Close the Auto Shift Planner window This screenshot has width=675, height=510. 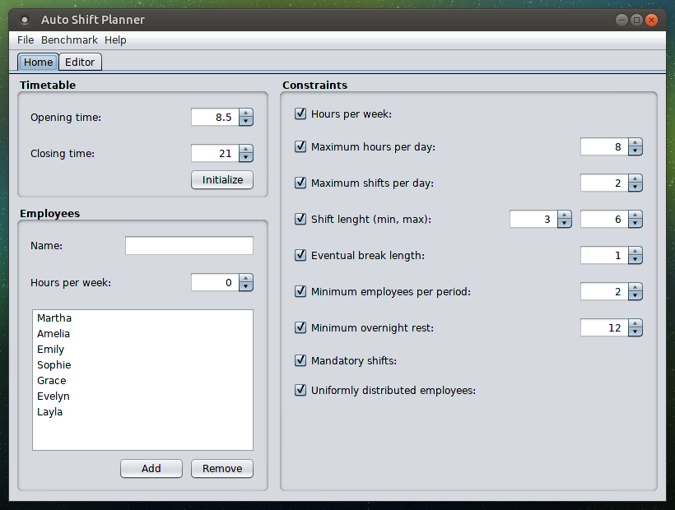(652, 20)
